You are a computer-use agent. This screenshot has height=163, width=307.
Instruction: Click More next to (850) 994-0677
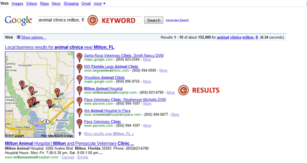point(175,114)
